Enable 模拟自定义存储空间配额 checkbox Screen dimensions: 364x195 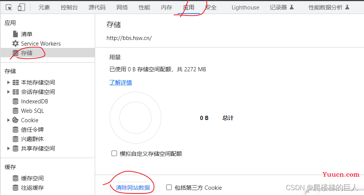click(x=114, y=153)
